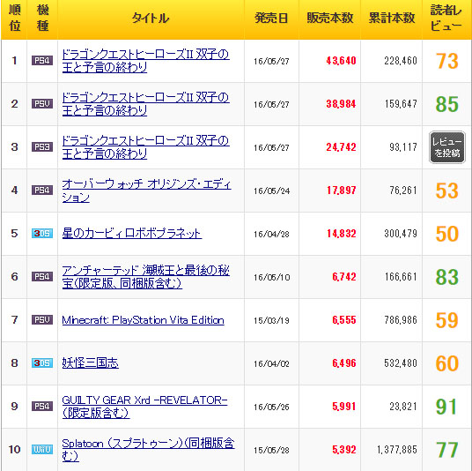Click the reader review score 91
The height and width of the screenshot is (471, 472).
tap(447, 407)
